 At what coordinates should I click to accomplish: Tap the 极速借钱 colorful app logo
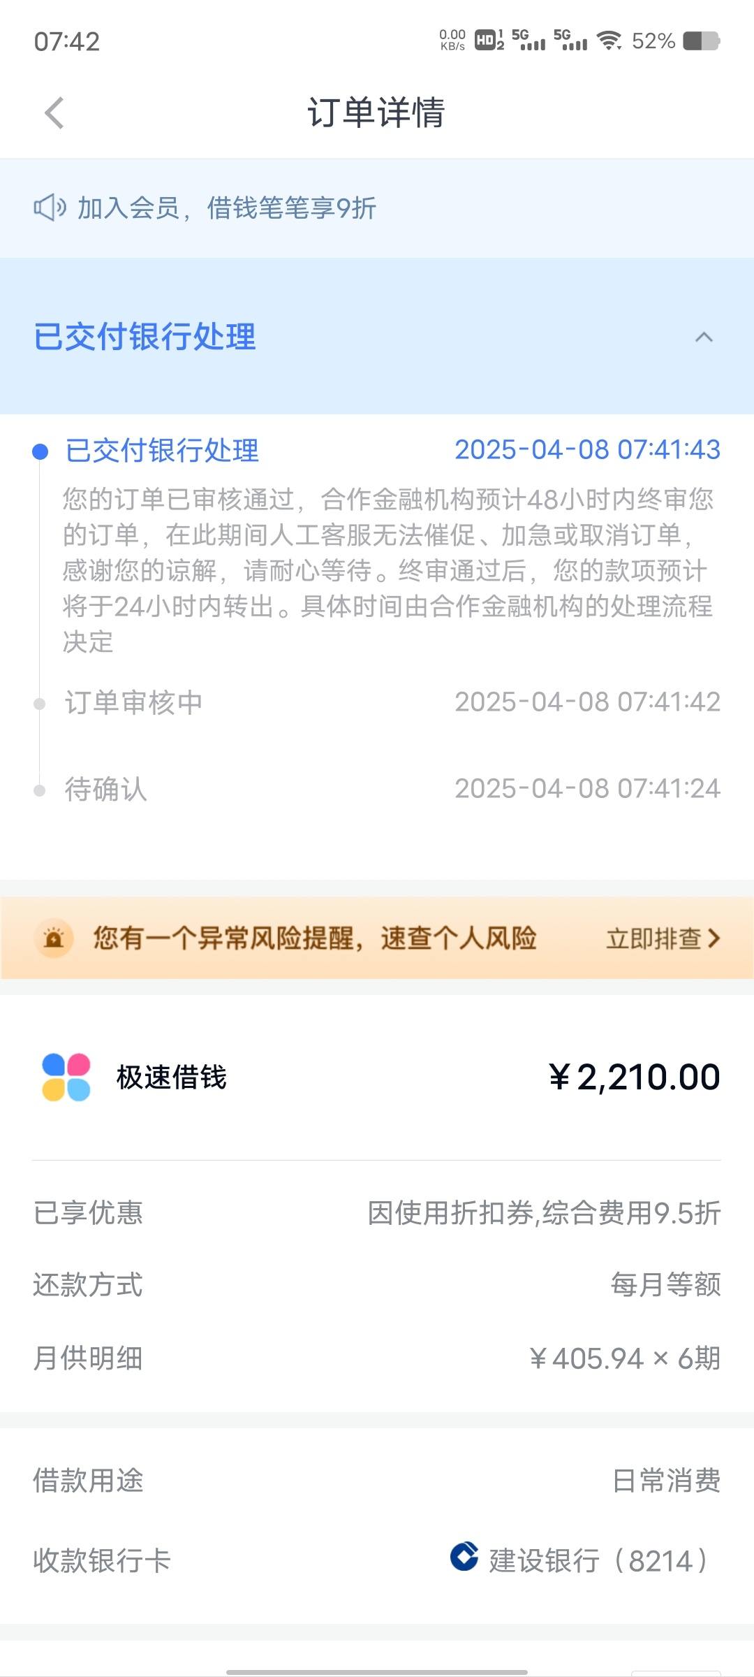point(66,1077)
